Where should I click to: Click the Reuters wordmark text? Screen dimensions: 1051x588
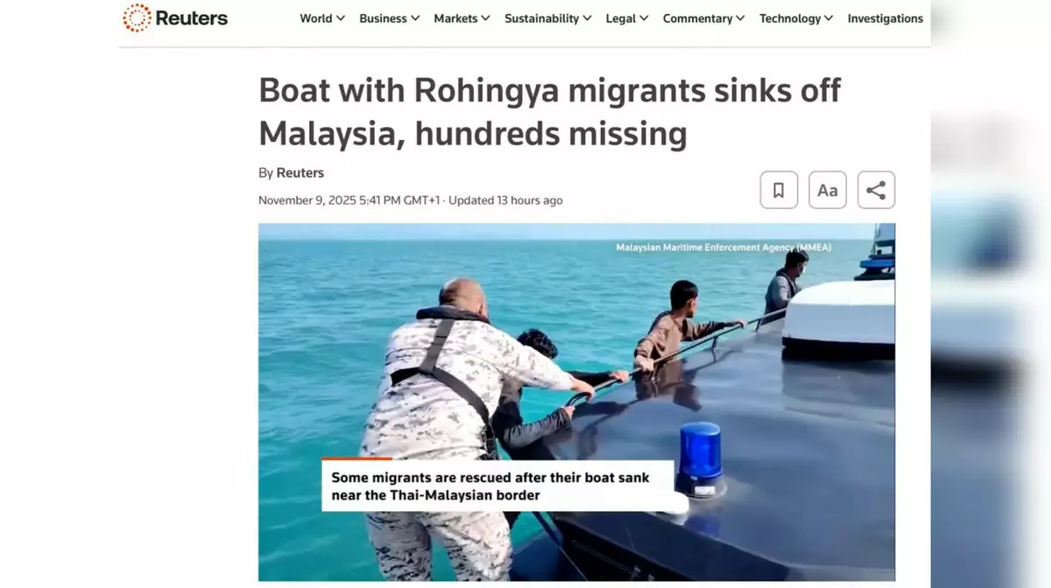192,17
